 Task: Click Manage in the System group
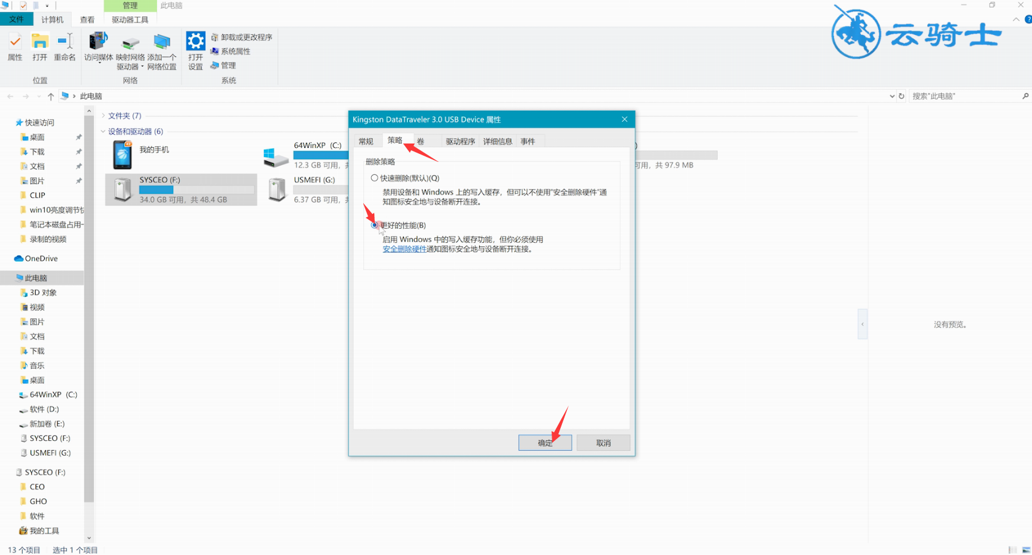pyautogui.click(x=223, y=66)
